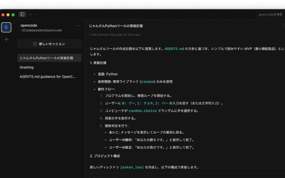
Task: Click the 言語: Python bullet
Action: 108,74
